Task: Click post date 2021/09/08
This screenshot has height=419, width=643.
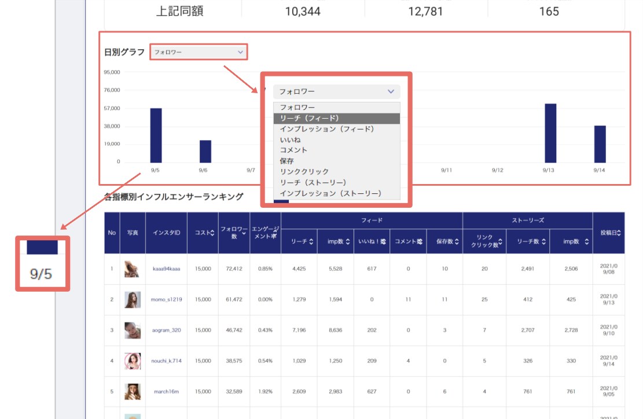Action: (x=608, y=269)
